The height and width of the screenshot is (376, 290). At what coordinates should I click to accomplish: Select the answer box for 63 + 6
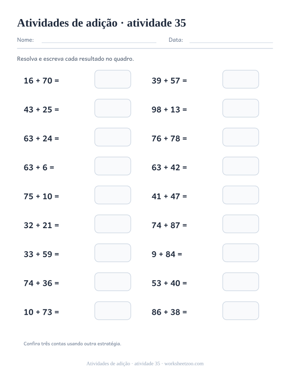(112, 166)
